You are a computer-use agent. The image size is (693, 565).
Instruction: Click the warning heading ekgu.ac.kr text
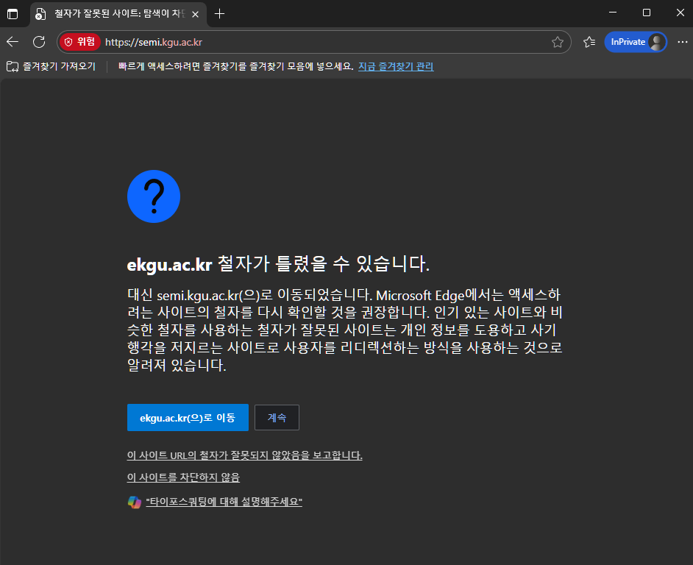170,265
